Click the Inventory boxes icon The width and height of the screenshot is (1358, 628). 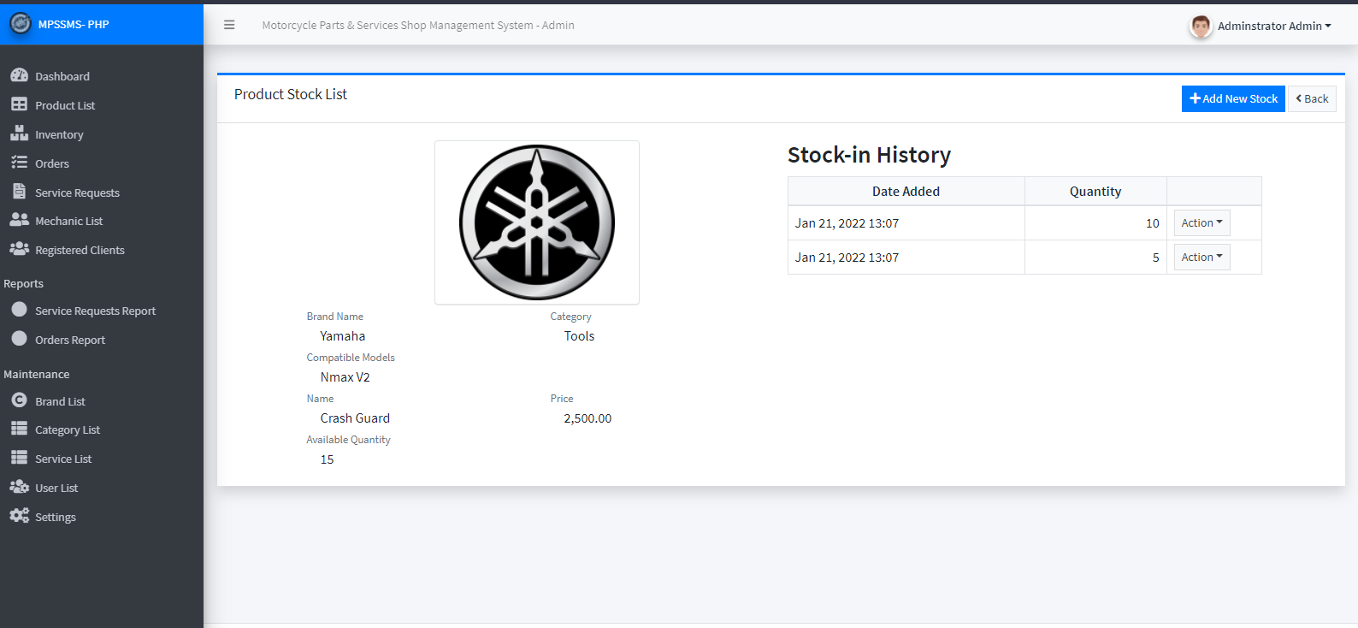pyautogui.click(x=19, y=133)
